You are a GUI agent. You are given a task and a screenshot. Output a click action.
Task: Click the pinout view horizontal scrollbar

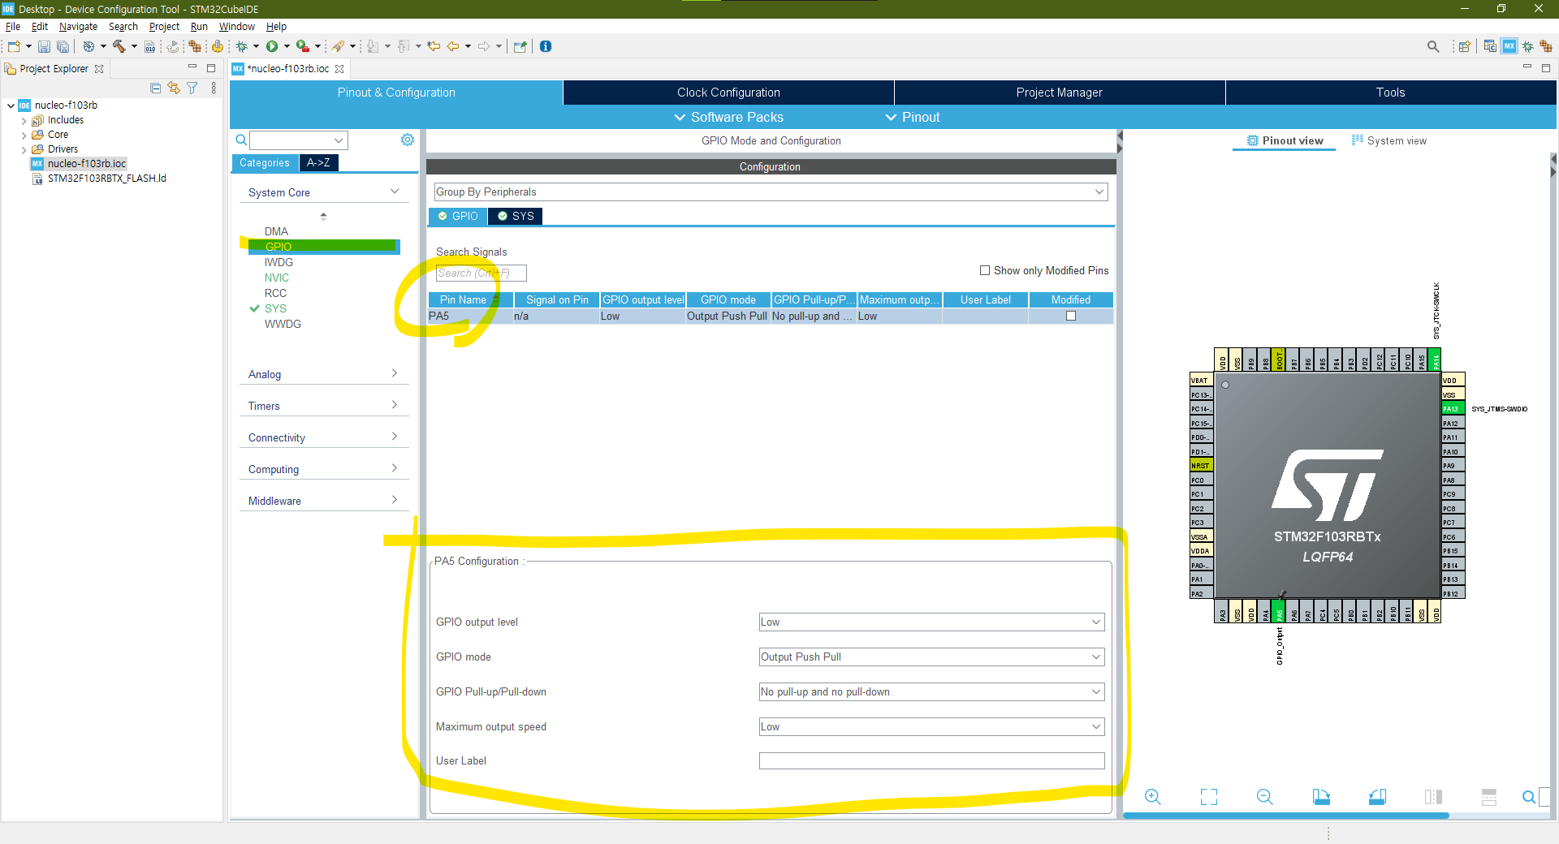point(1285,816)
